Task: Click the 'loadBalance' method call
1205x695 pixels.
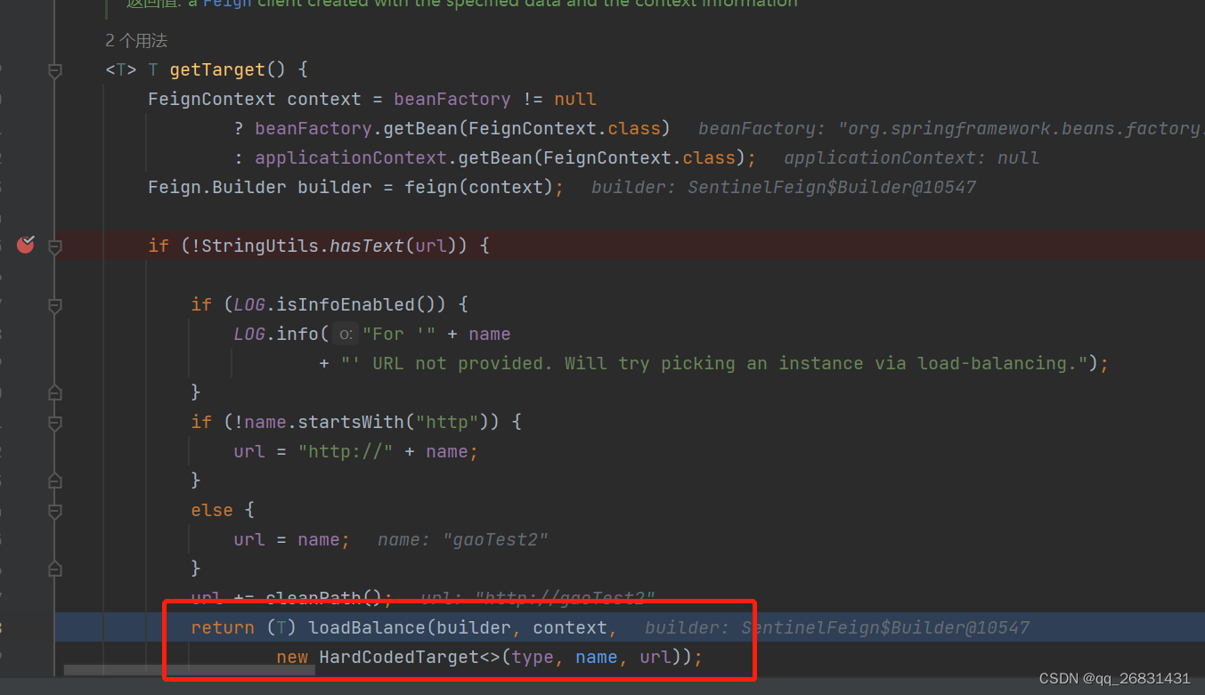Action: 367,627
